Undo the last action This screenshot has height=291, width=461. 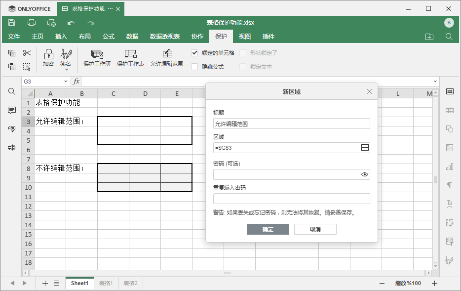click(71, 23)
